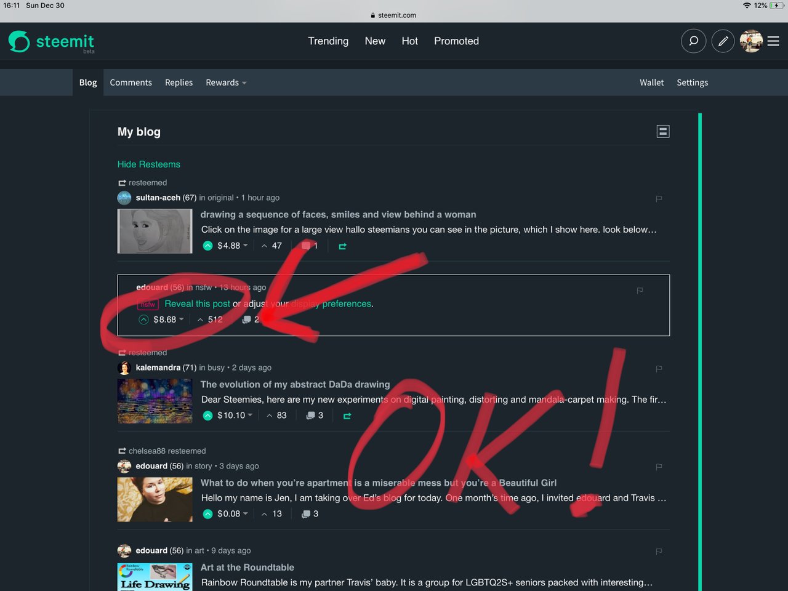Open comments on Beautiful Girl post

310,514
